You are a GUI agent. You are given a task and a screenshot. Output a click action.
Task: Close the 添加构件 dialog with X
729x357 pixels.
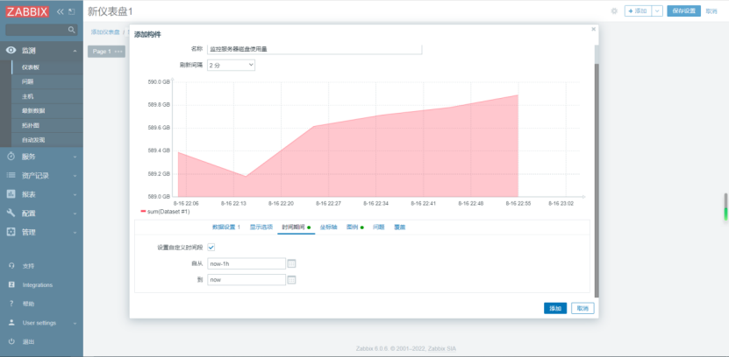pos(593,29)
